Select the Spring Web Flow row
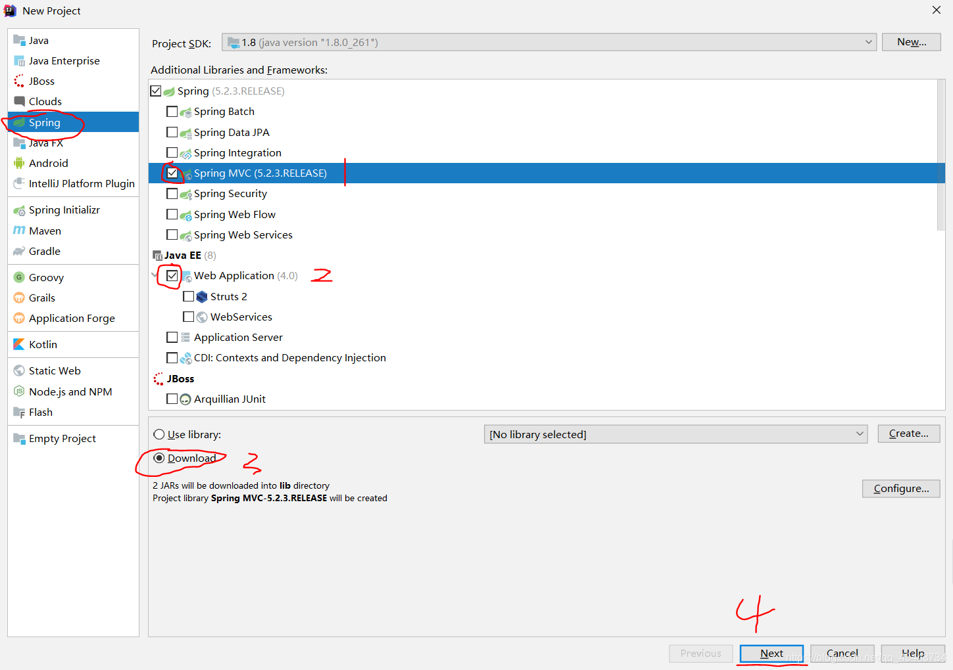953x670 pixels. (543, 214)
